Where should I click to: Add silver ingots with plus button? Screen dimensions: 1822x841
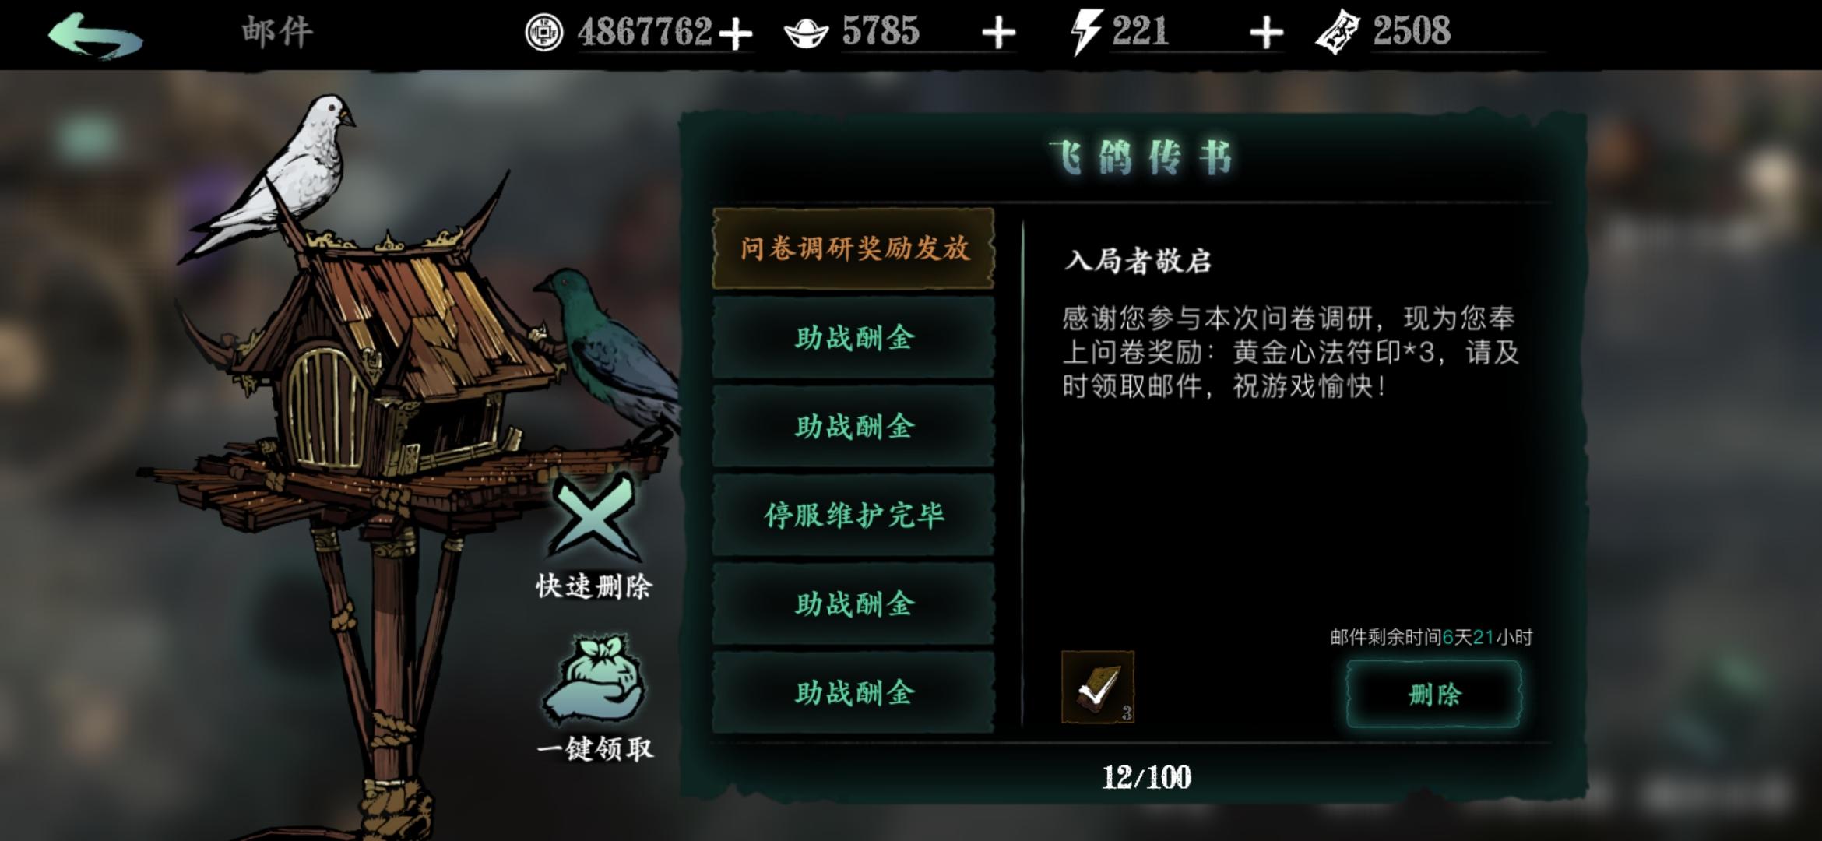pyautogui.click(x=998, y=33)
